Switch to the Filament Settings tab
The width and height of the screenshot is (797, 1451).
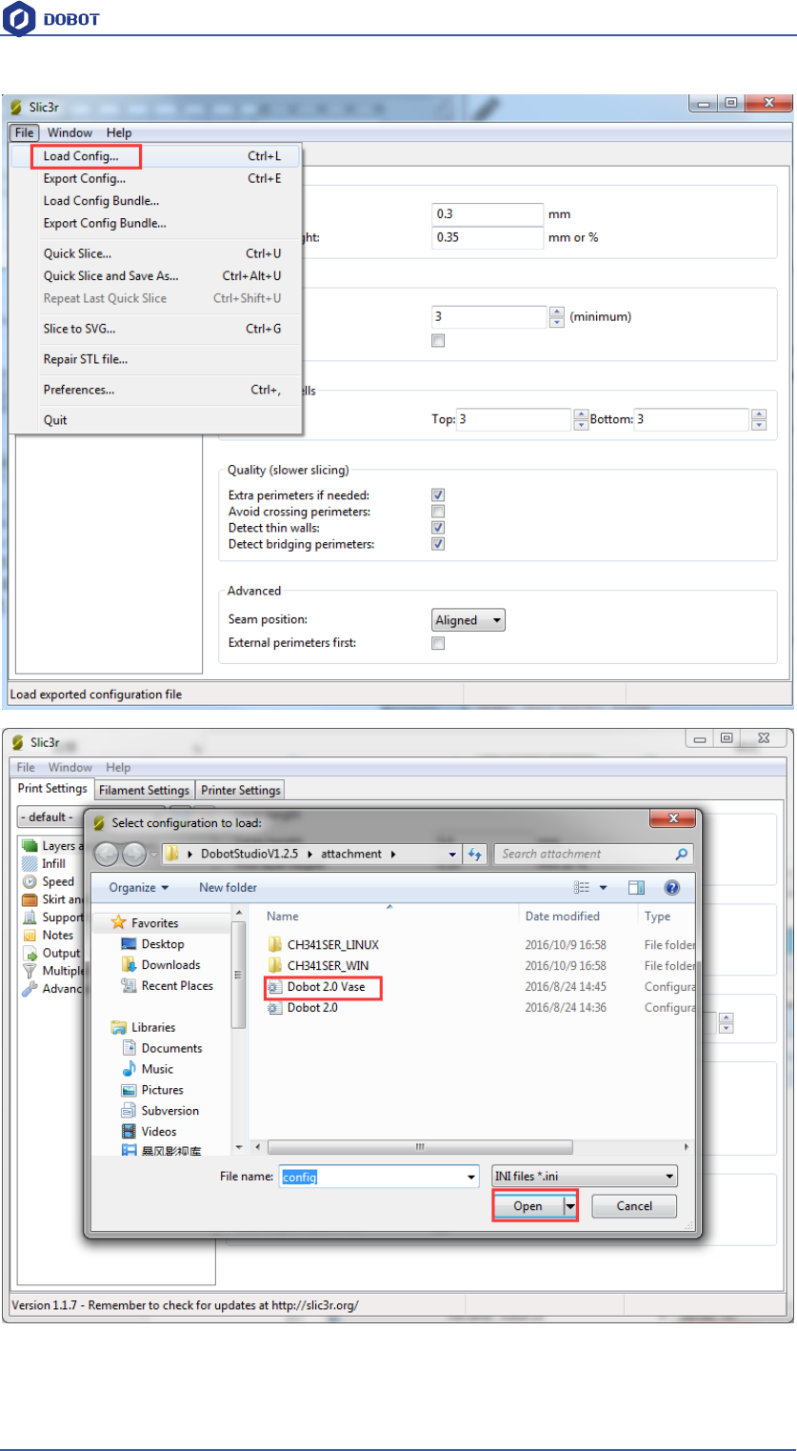pyautogui.click(x=144, y=790)
